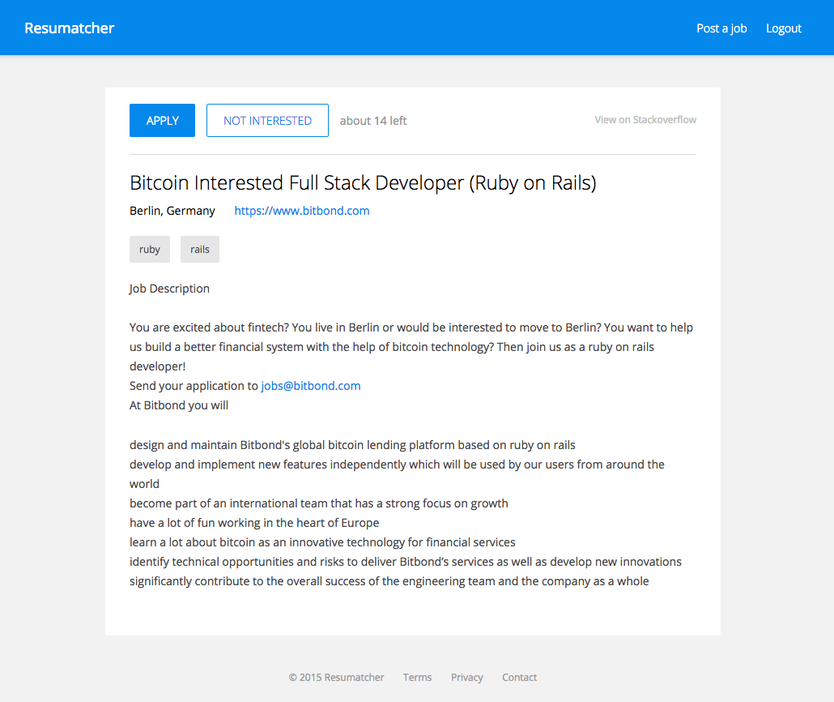
Task: Click the Resumatcher logo in header
Action: tap(69, 28)
